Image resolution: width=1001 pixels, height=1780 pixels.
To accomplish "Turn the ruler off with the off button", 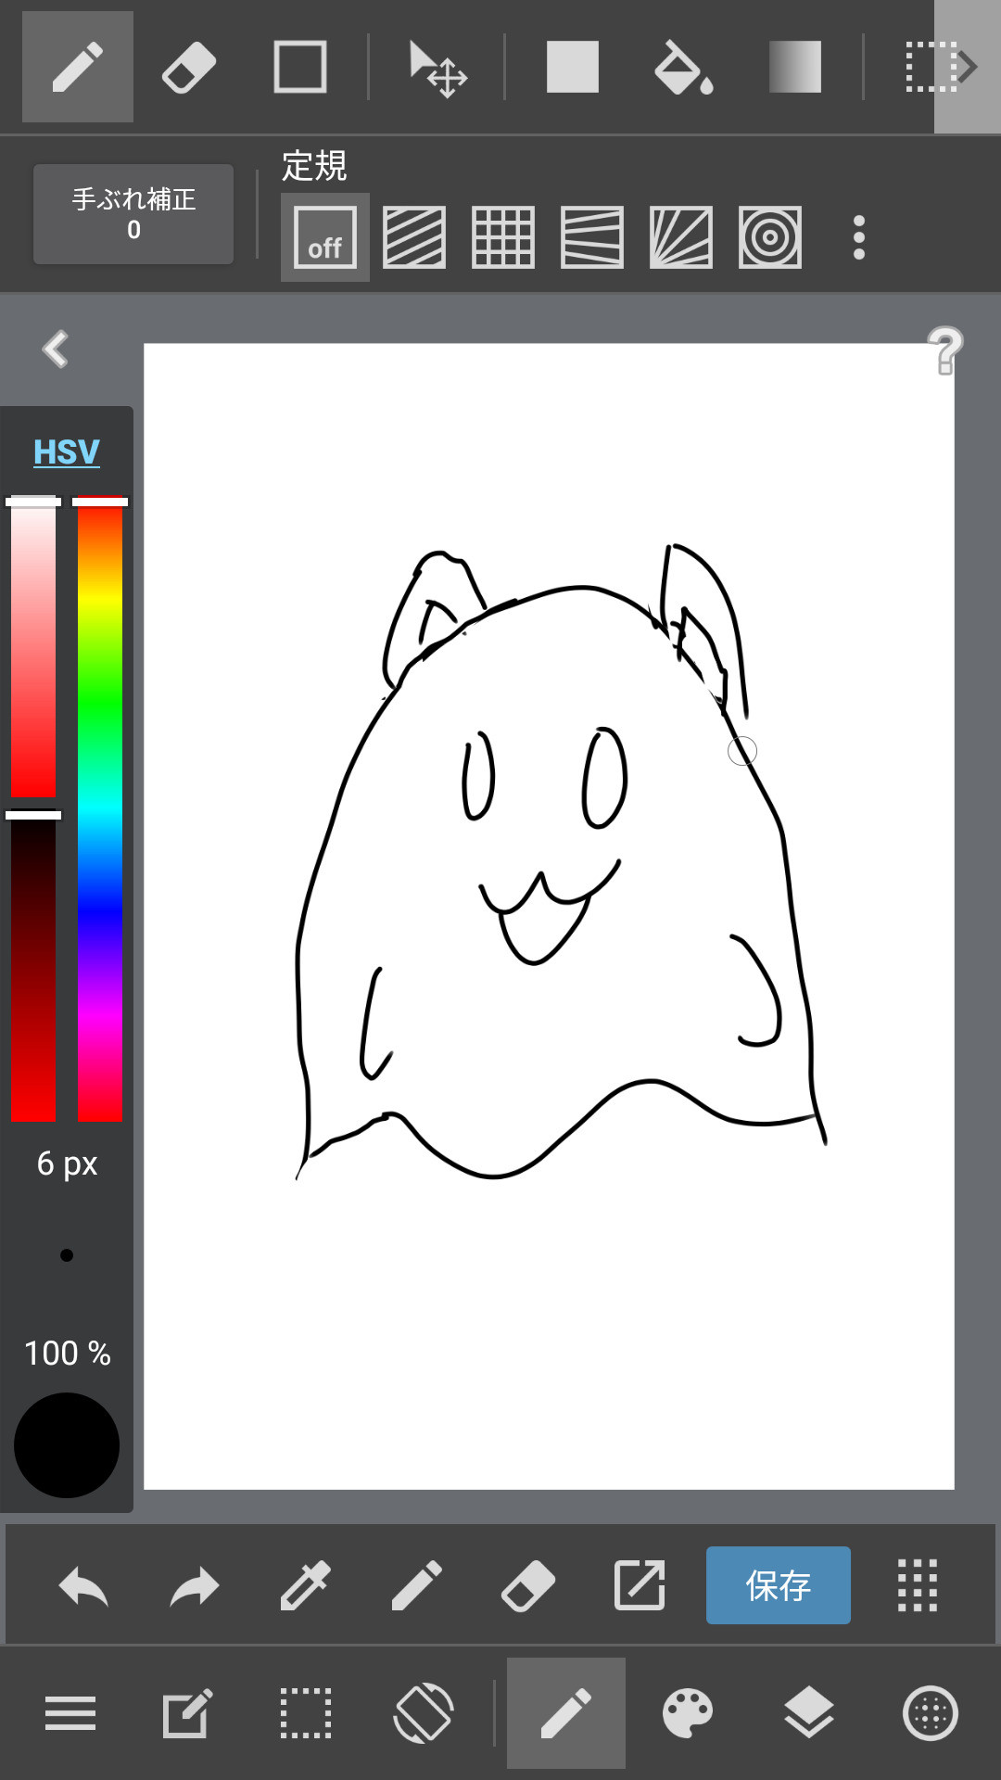I will (x=325, y=237).
